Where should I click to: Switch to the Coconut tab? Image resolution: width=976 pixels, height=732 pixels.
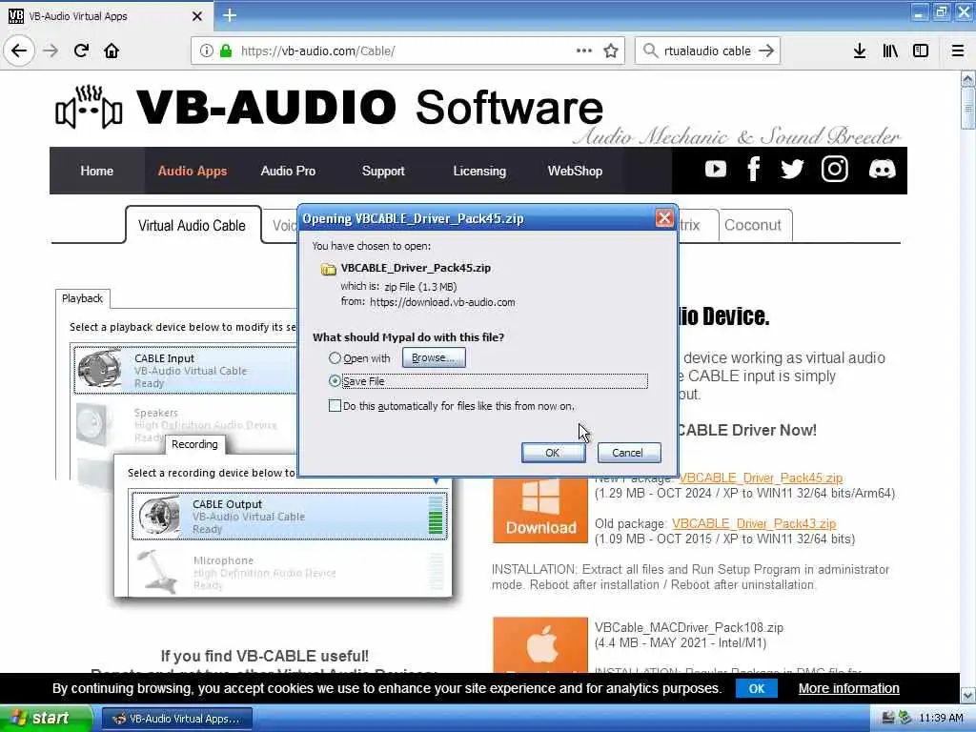[x=755, y=225]
